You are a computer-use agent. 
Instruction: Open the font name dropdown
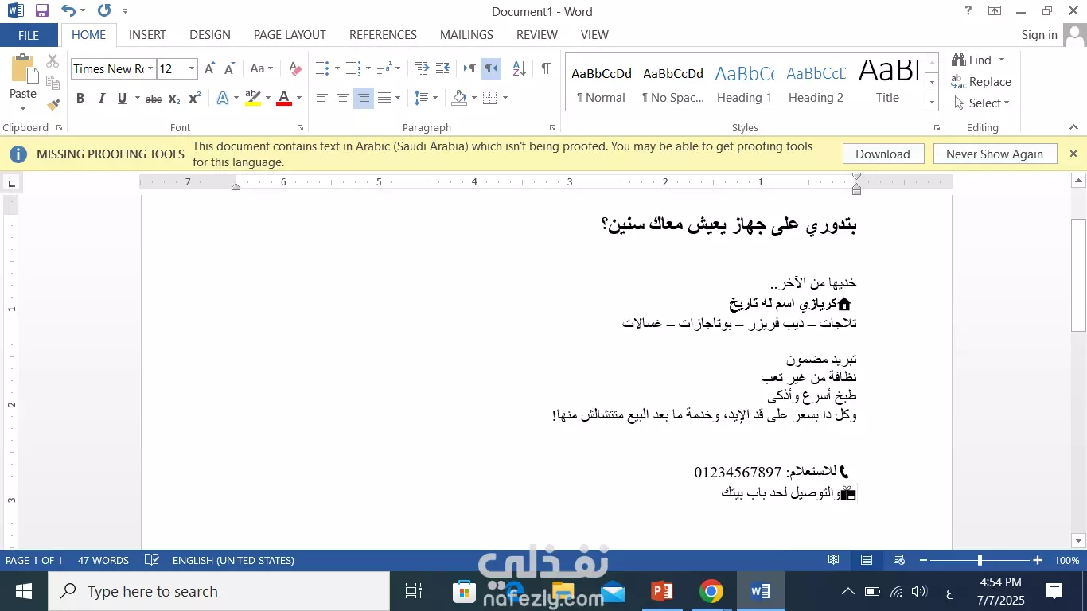pos(150,69)
